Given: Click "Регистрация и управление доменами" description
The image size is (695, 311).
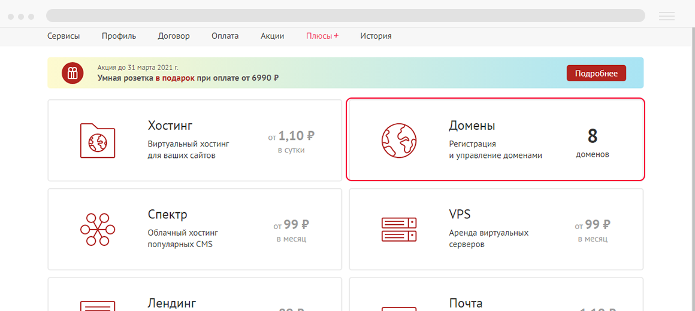Looking at the screenshot, I should [x=495, y=150].
